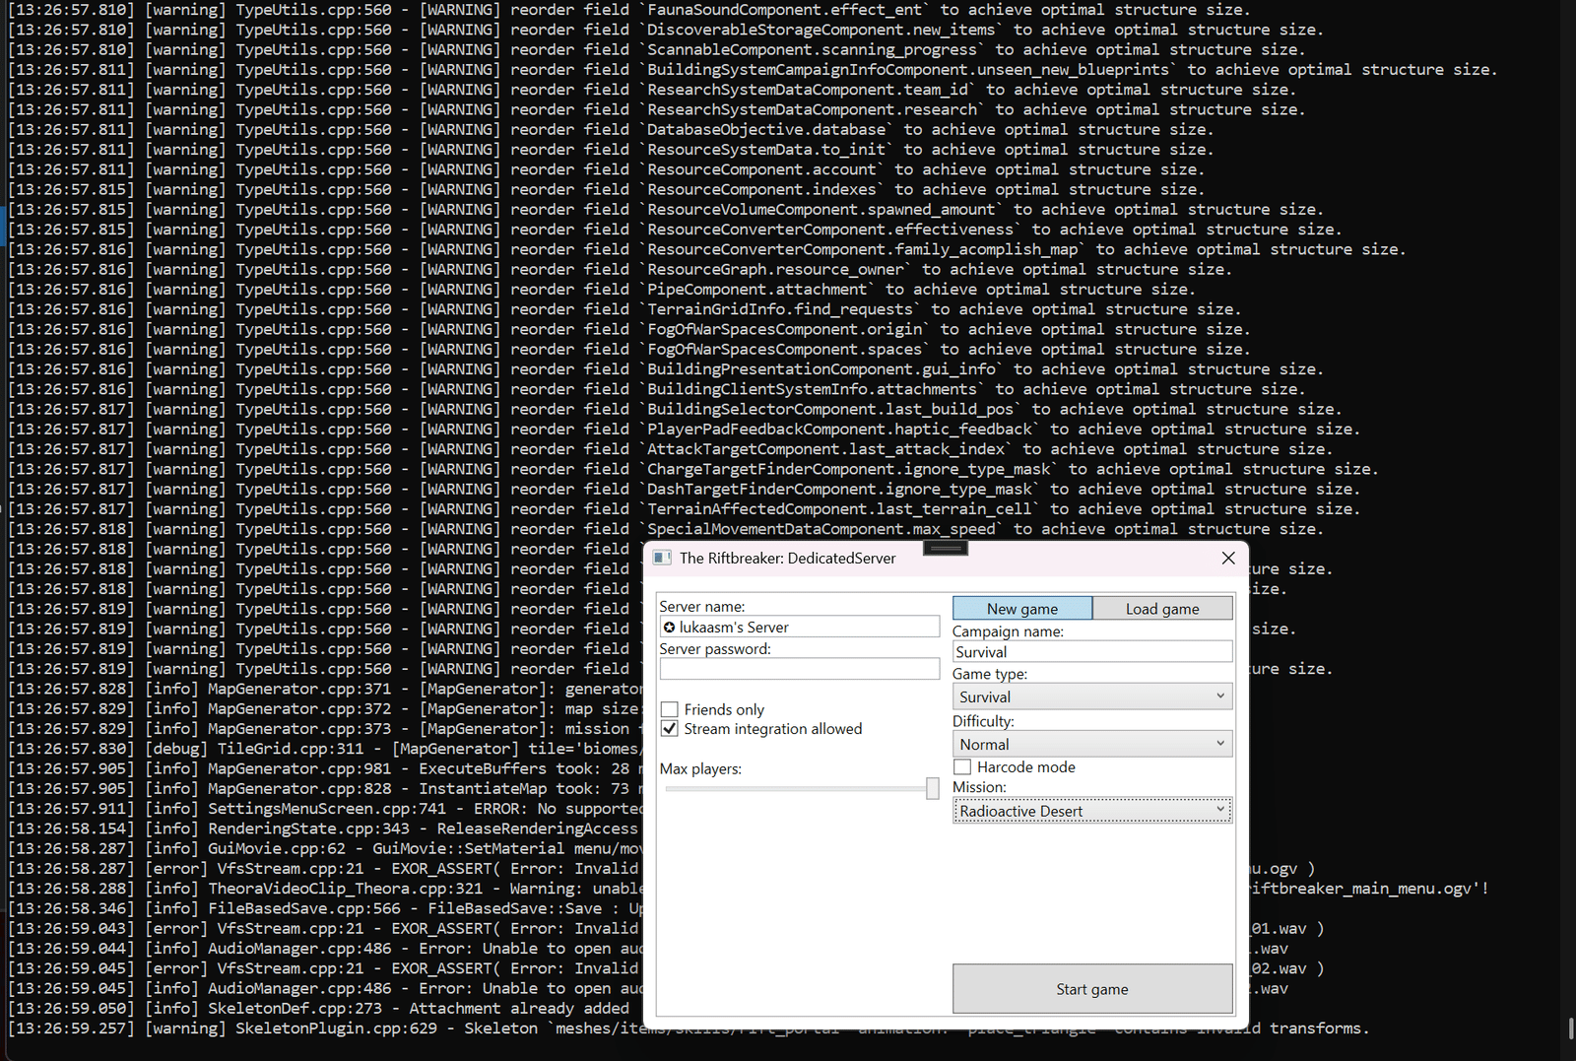Viewport: 1576px width, 1061px height.
Task: Enable the Friends only checkbox
Action: click(670, 709)
